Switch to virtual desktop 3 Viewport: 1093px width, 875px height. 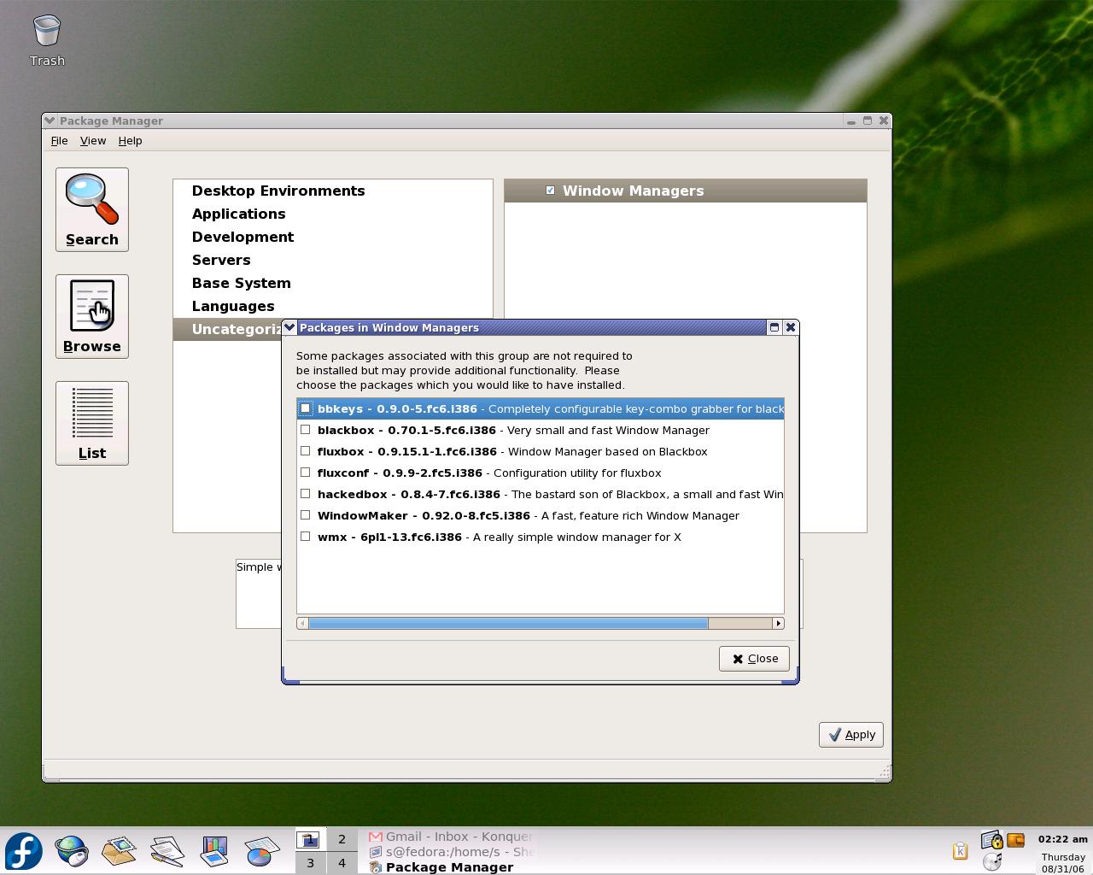pyautogui.click(x=310, y=863)
